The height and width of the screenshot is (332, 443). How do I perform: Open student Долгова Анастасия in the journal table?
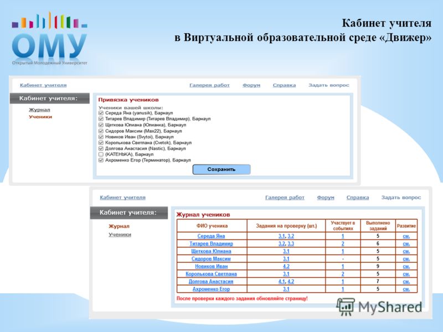pyautogui.click(x=211, y=282)
